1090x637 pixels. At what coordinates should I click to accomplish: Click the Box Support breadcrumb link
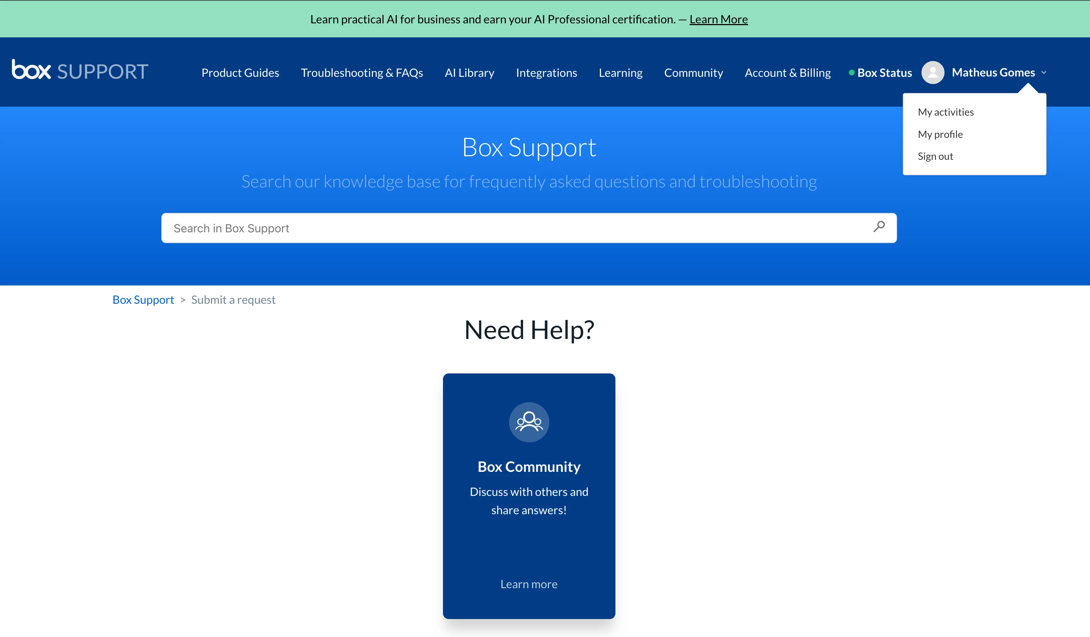[x=143, y=300]
